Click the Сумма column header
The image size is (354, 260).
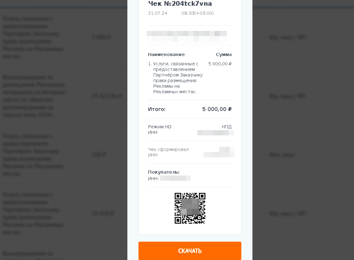coord(224,55)
